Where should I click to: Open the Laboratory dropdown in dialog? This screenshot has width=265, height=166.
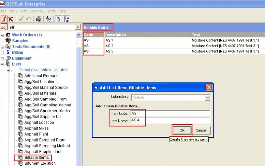207,98
